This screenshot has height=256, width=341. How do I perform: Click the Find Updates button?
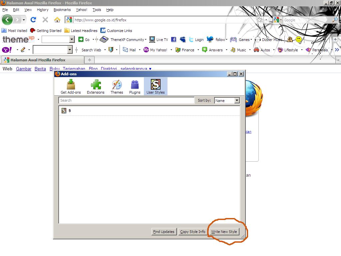(164, 232)
